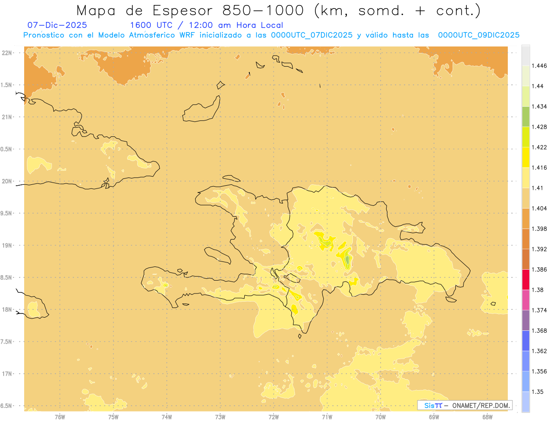Click the legend value '1.392'
This screenshot has width=547, height=423.
540,249
